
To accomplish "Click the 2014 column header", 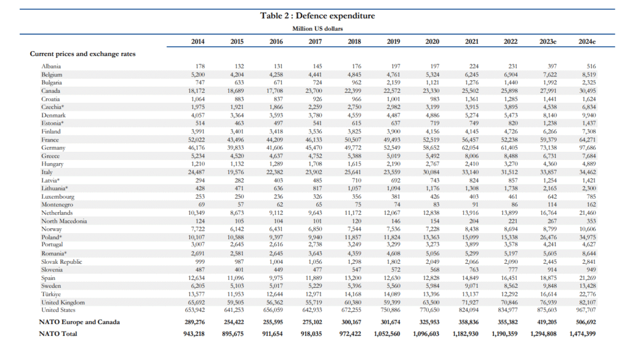I will click(x=197, y=41).
